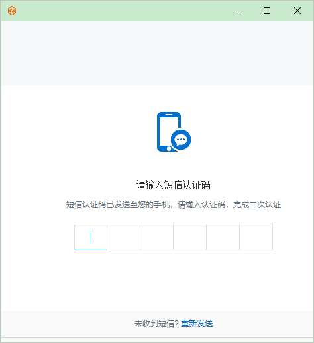This screenshot has height=343, width=314.
Task: Select the third verification code digit box
Action: pyautogui.click(x=157, y=237)
